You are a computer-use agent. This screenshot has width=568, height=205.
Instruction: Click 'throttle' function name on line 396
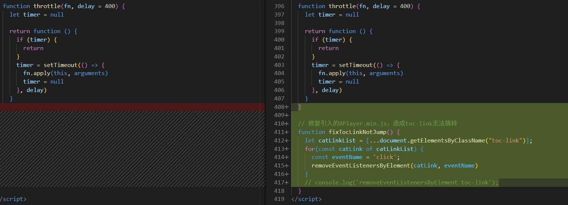click(x=342, y=6)
